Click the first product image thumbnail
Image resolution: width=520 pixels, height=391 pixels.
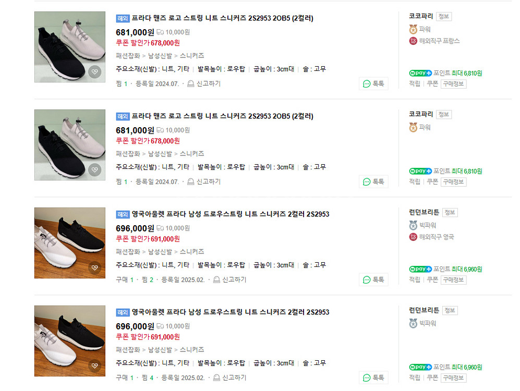pos(70,46)
